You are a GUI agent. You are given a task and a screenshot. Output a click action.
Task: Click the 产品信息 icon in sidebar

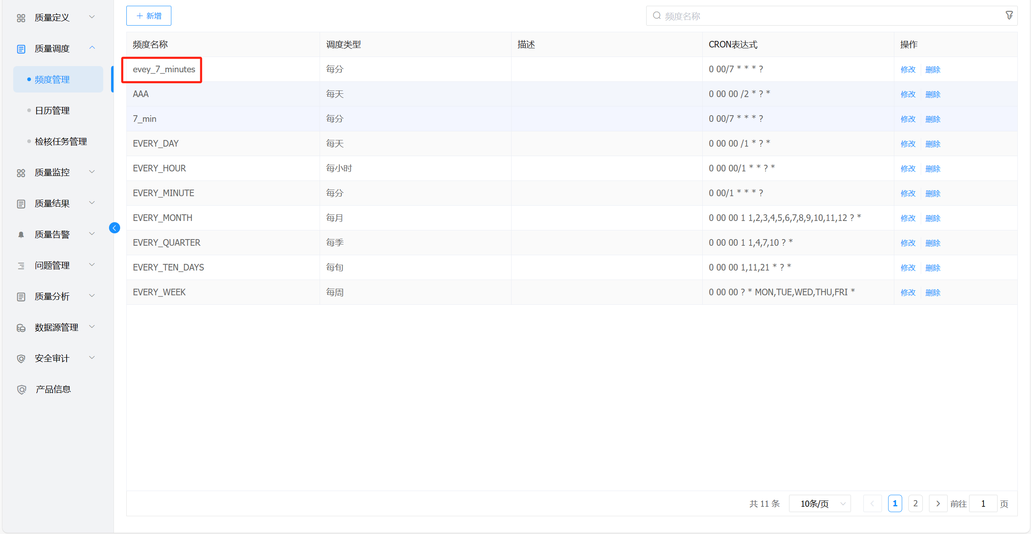pyautogui.click(x=21, y=389)
